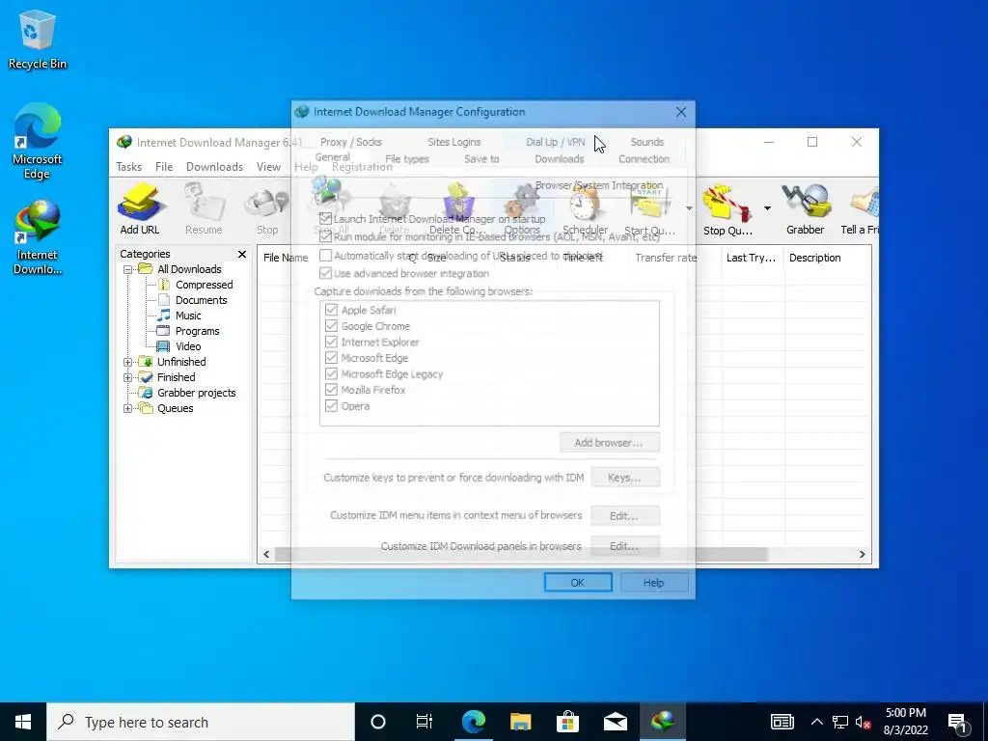Click the Resume toolbar icon
Viewport: 988px width, 741px height.
(x=204, y=209)
